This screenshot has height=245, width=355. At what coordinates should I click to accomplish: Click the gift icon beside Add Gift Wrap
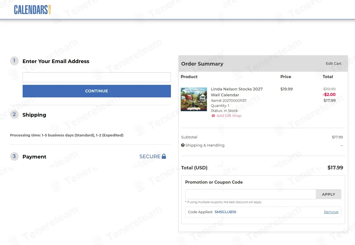click(x=213, y=116)
